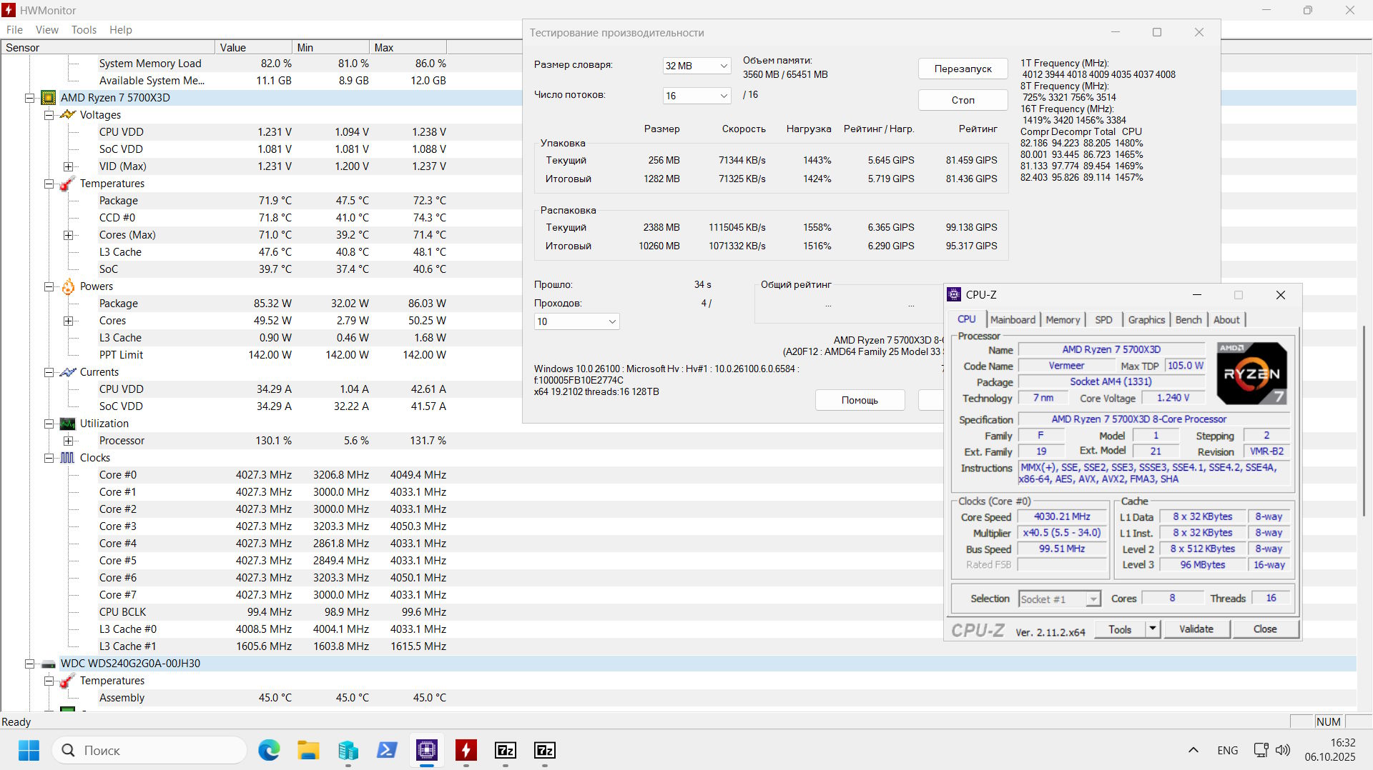Click the Windows Start button

pyautogui.click(x=29, y=750)
